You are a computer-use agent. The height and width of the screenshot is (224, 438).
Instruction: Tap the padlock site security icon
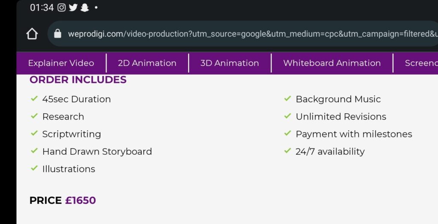coord(58,34)
